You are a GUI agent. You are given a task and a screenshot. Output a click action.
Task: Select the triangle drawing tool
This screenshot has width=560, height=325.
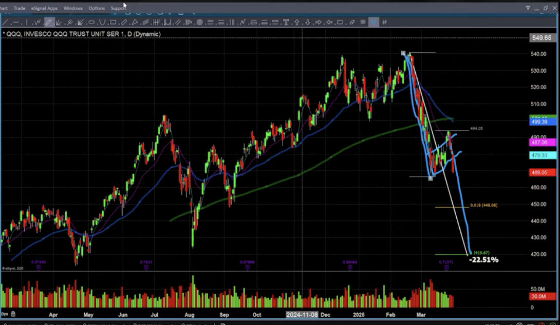(x=135, y=22)
